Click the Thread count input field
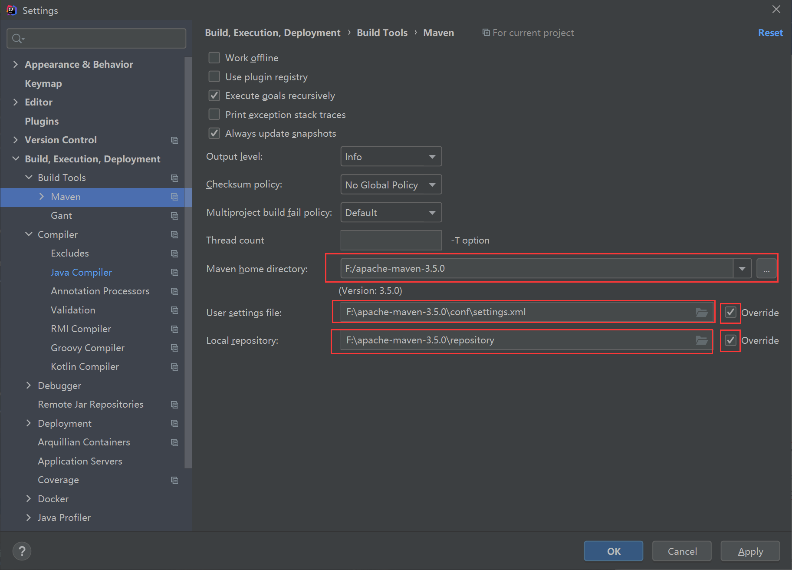This screenshot has width=792, height=570. pyautogui.click(x=391, y=241)
